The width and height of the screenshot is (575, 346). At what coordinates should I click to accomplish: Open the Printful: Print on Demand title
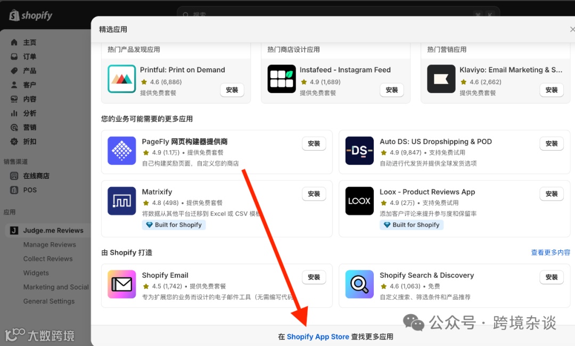point(182,70)
